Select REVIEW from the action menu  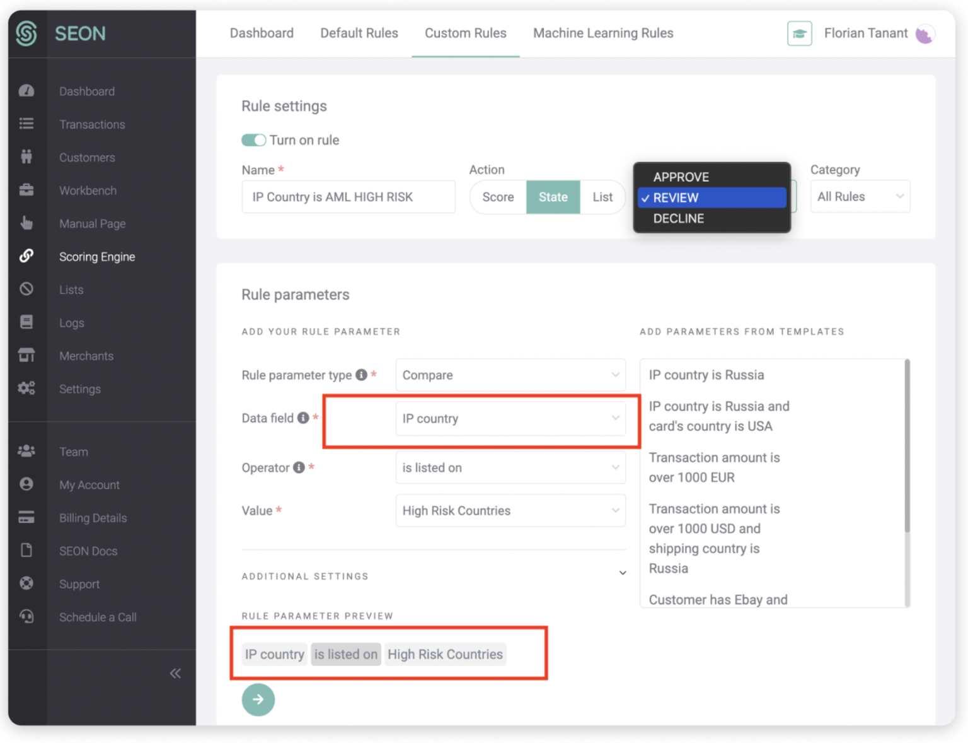[x=711, y=197]
